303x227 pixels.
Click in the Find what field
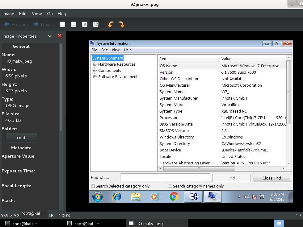click(x=166, y=178)
